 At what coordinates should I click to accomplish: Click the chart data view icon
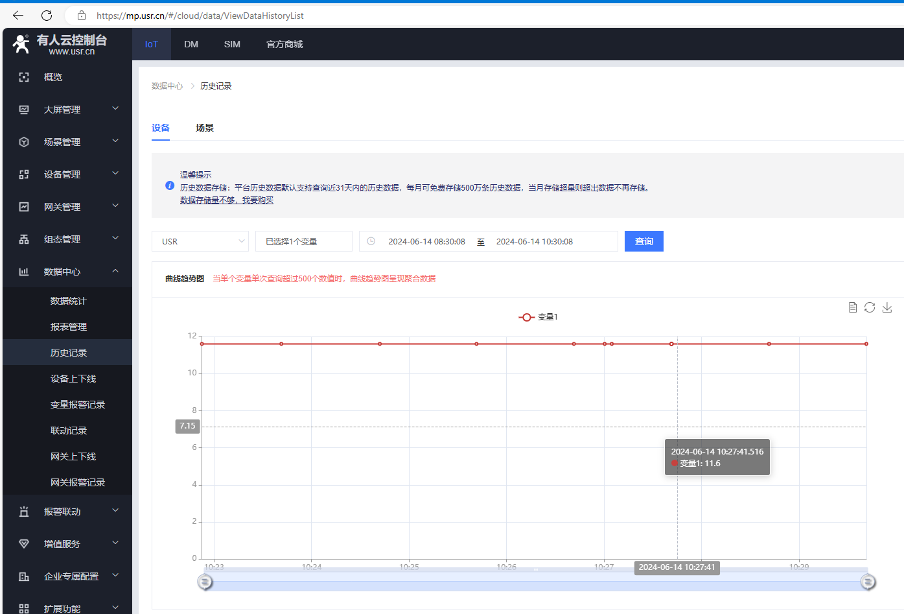click(x=853, y=307)
